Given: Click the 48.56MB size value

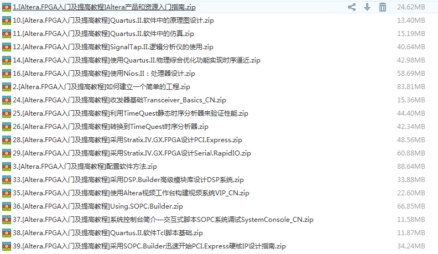Looking at the screenshot, I should 411,139.
